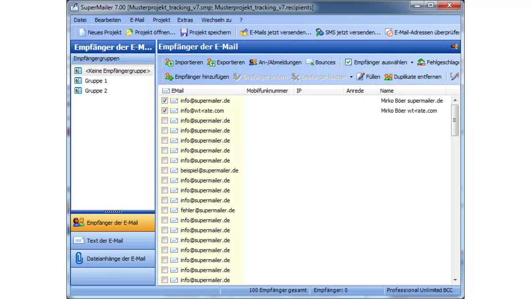Image resolution: width=531 pixels, height=299 pixels.
Task: Click the Bounces icon
Action: coord(310,62)
